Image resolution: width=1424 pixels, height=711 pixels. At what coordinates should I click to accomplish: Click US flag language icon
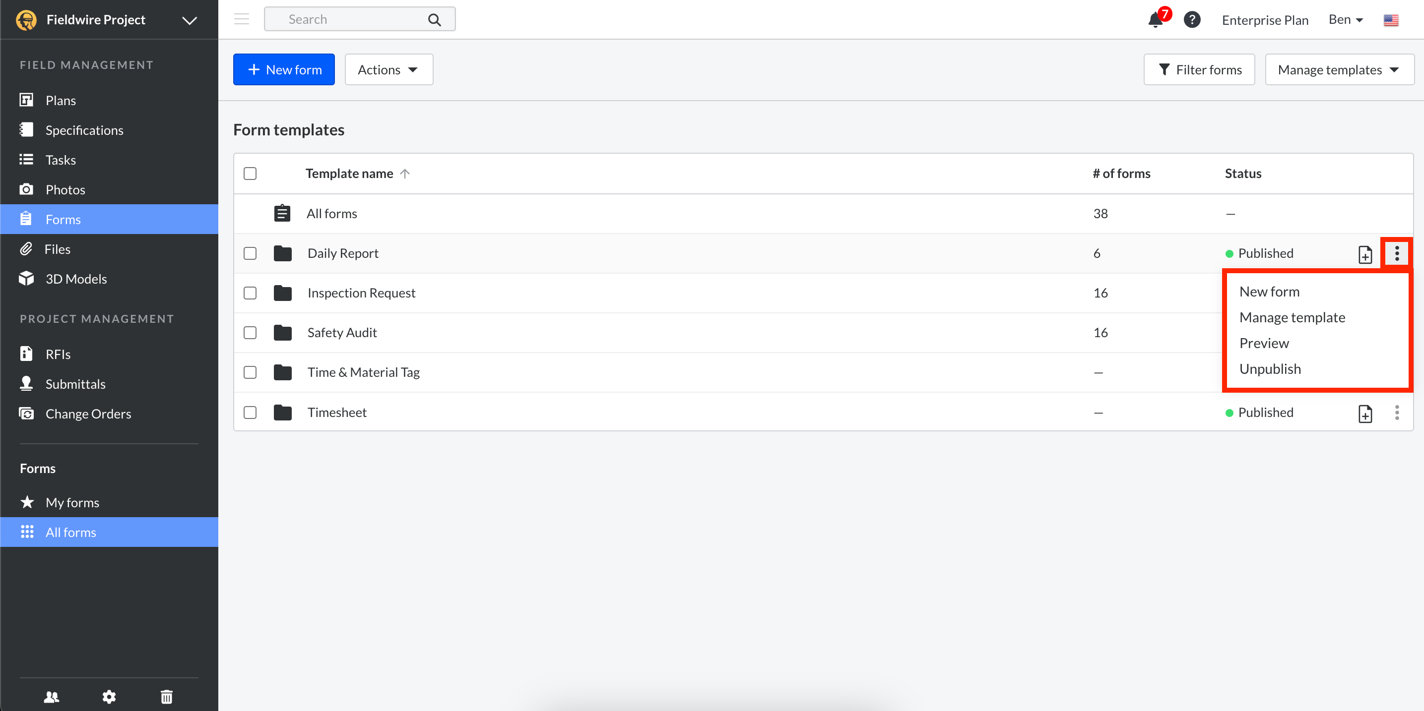coord(1391,20)
